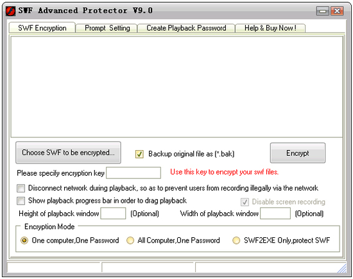The width and height of the screenshot is (353, 279).
Task: Click the Encrypt button
Action: tap(298, 153)
